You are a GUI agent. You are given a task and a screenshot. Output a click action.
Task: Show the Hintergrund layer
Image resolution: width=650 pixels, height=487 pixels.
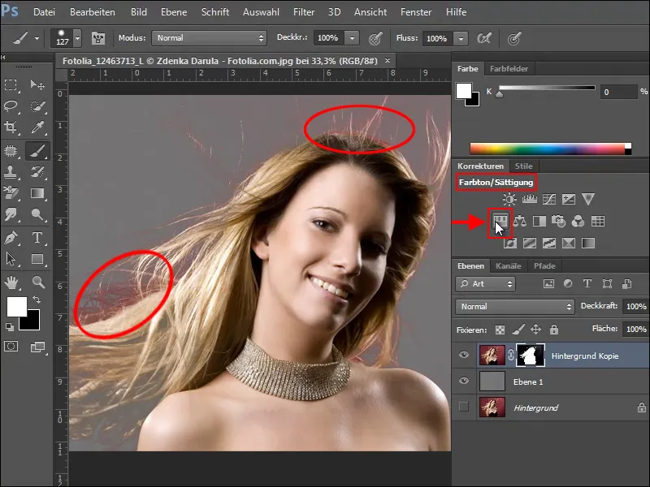pos(464,407)
